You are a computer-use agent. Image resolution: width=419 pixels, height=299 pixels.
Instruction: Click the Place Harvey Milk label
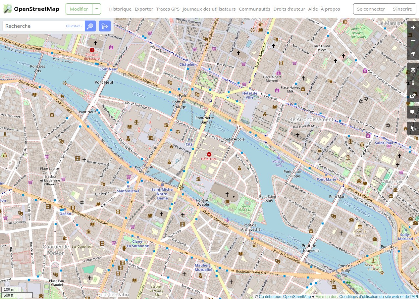(x=290, y=89)
